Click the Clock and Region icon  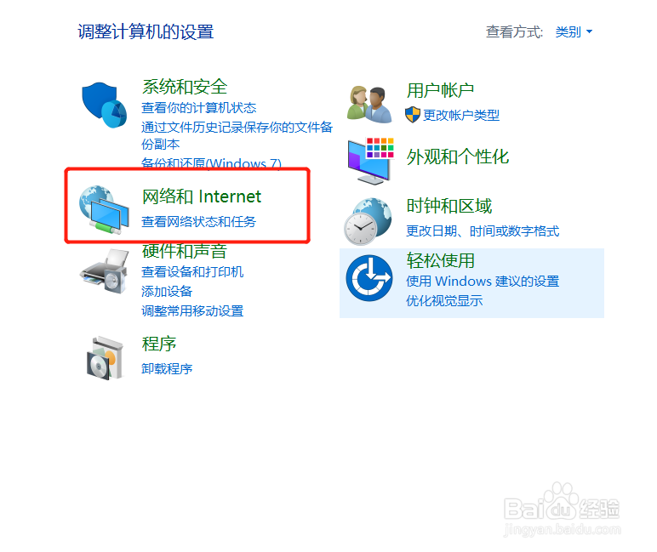pos(368,221)
